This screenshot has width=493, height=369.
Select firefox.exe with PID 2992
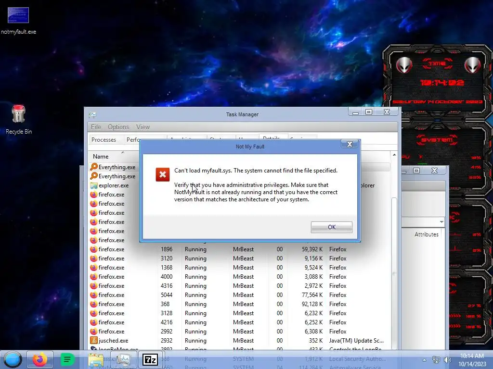click(x=239, y=331)
